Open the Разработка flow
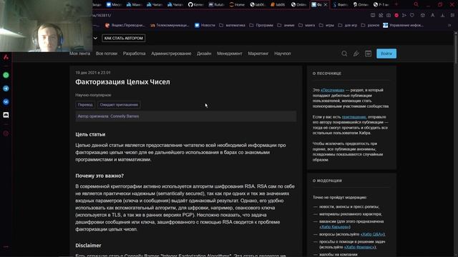This screenshot has width=458, height=257. pyautogui.click(x=134, y=54)
